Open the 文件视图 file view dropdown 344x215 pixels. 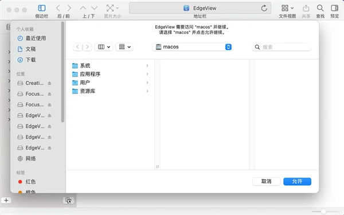tap(287, 9)
